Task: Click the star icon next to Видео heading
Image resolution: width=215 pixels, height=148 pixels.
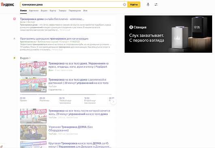Action: click(x=14, y=58)
